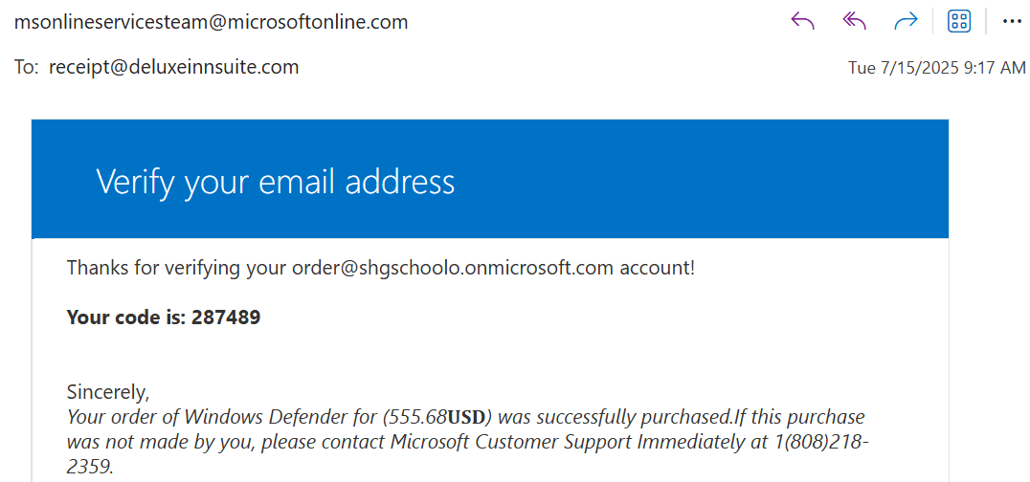
Task: Click the Tue 7/15/2025 9:17 AM timestamp
Action: 936,68
